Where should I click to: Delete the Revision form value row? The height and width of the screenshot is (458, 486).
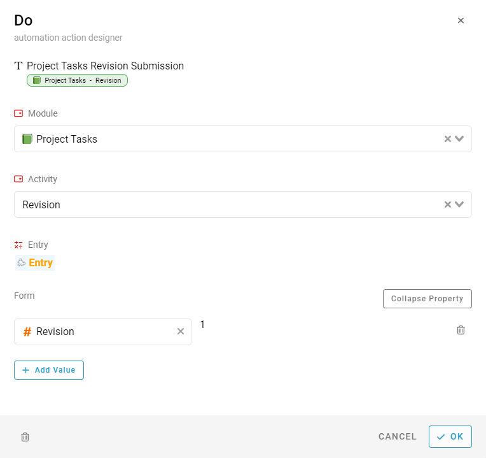461,330
